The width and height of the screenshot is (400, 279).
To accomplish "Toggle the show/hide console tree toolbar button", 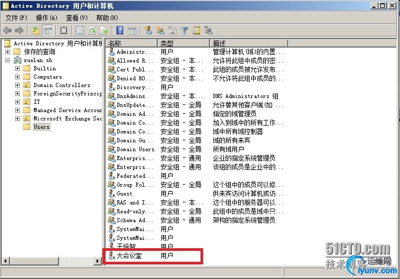I will point(48,31).
